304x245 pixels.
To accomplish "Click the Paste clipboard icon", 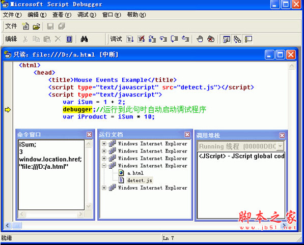I will point(47,39).
